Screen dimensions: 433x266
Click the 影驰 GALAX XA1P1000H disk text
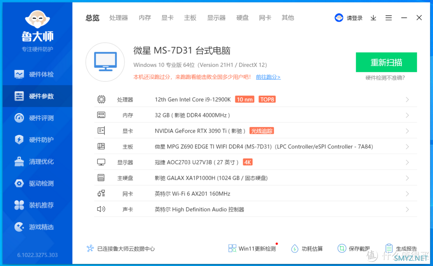tap(211, 178)
